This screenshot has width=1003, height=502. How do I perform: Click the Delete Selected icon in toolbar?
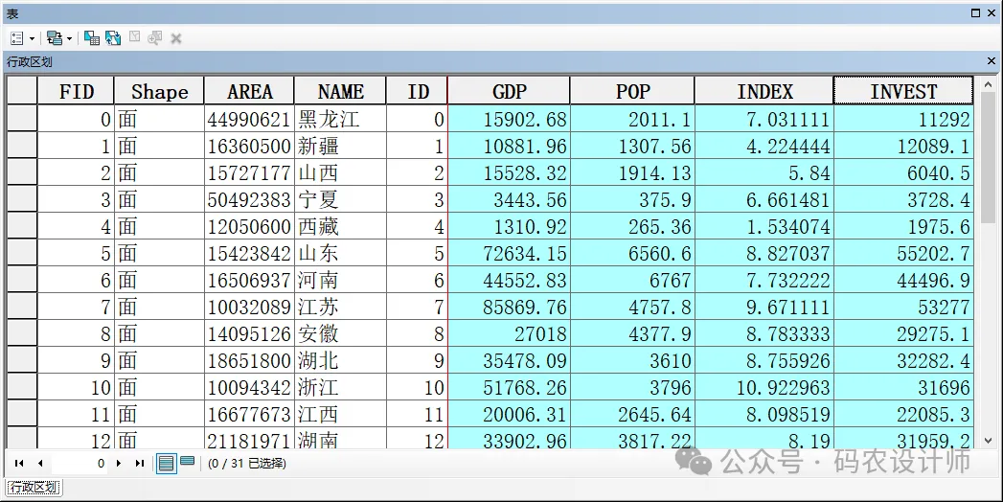click(x=176, y=38)
